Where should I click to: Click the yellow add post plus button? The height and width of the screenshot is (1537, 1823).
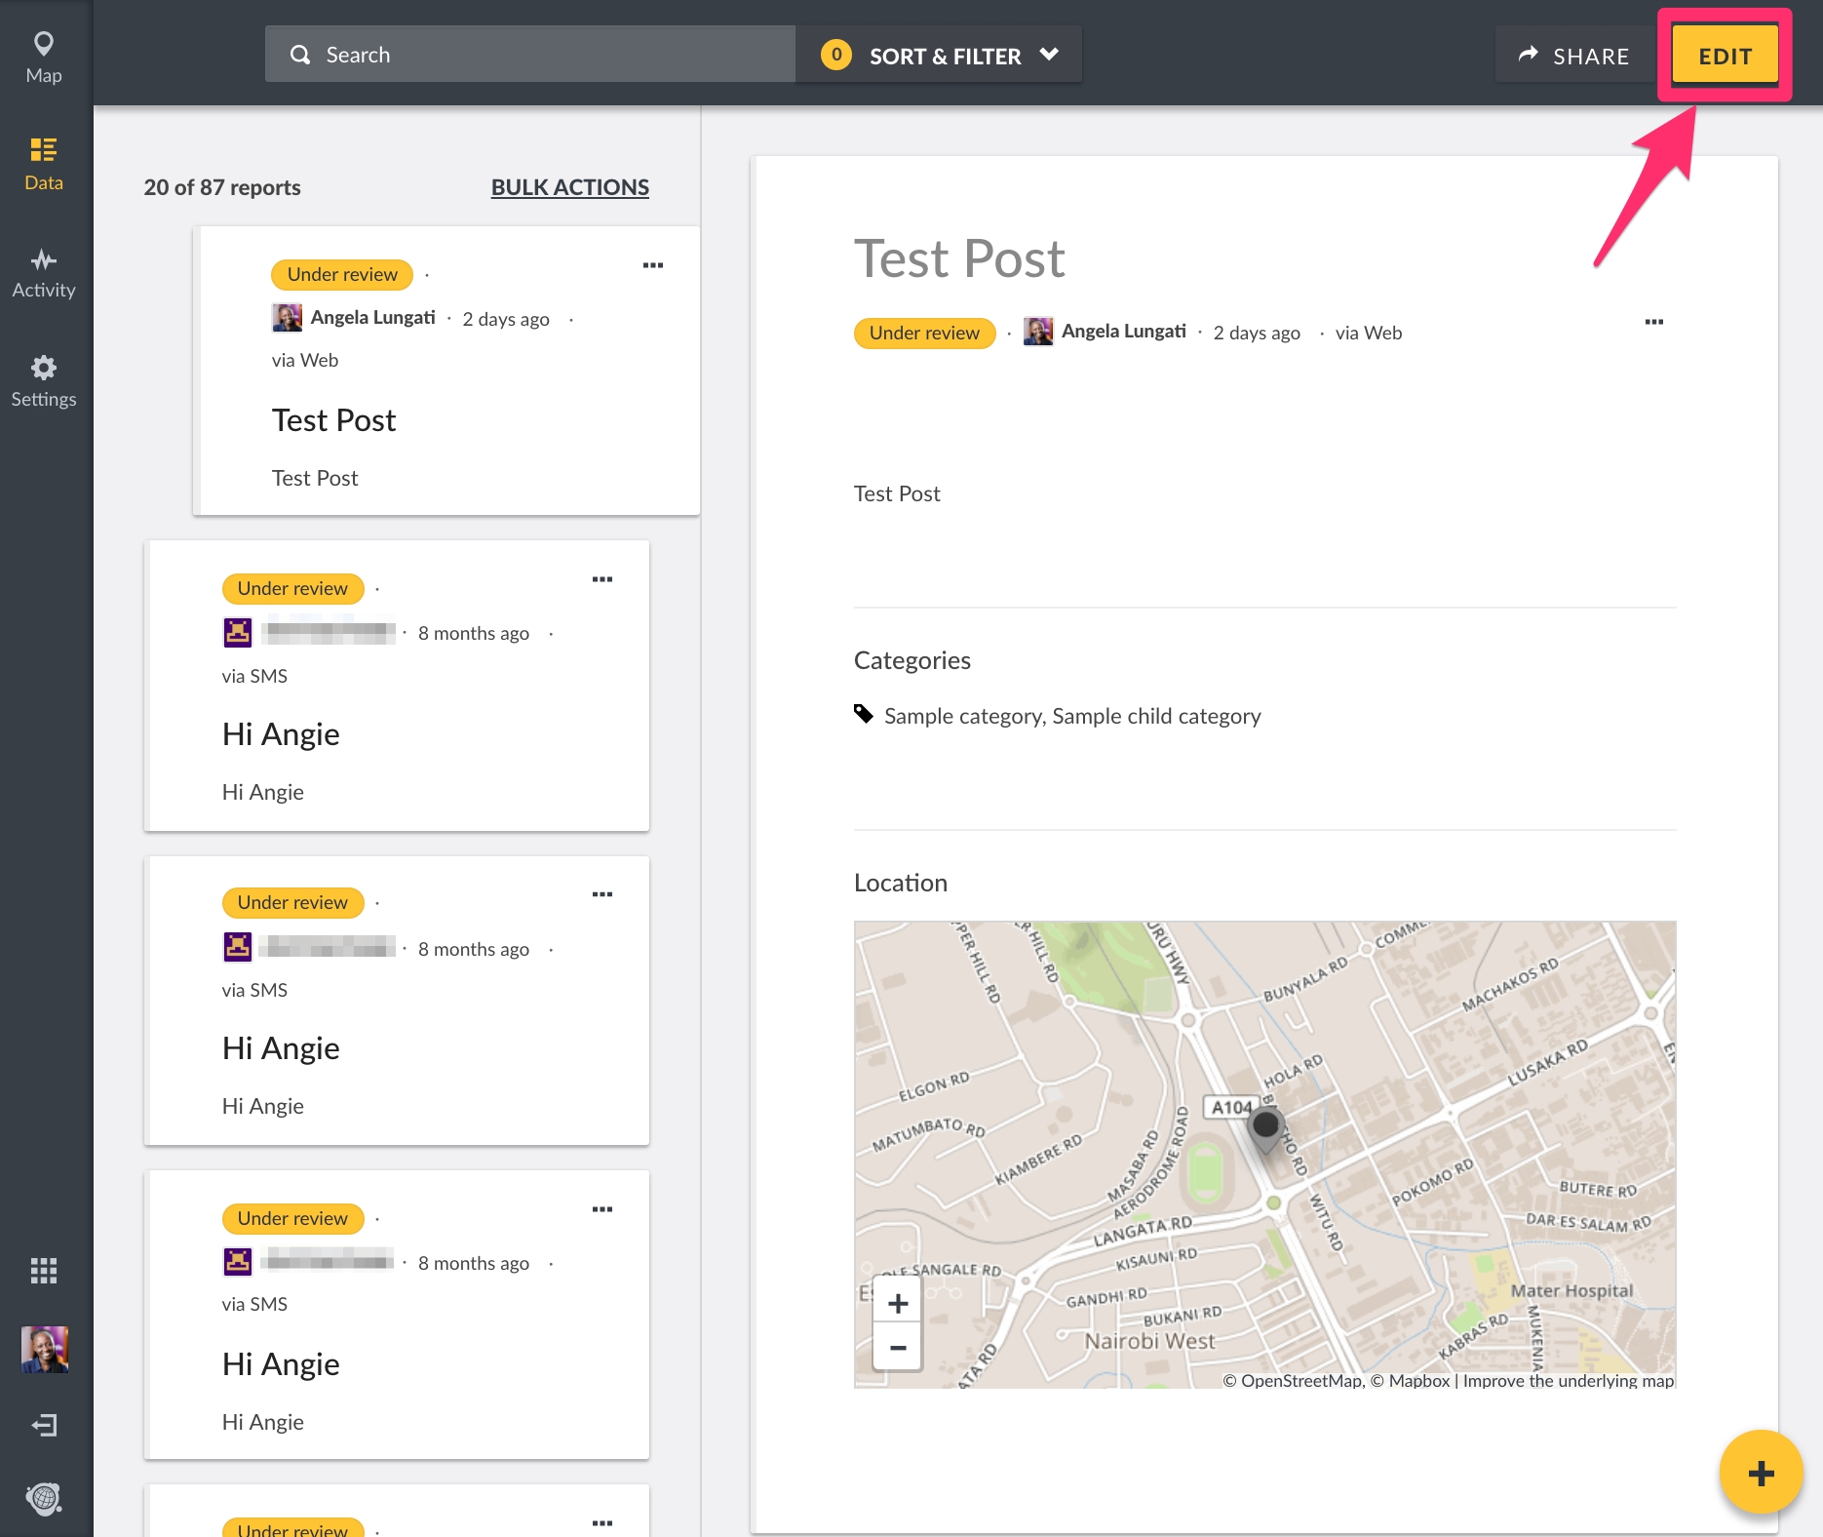coord(1760,1472)
